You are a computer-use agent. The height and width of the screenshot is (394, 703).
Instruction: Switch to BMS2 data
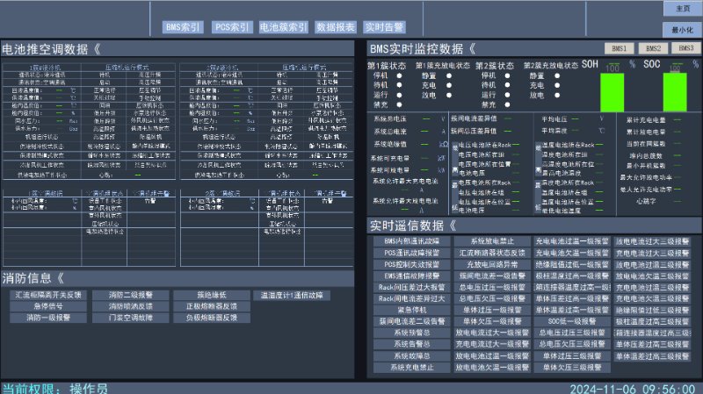click(652, 48)
